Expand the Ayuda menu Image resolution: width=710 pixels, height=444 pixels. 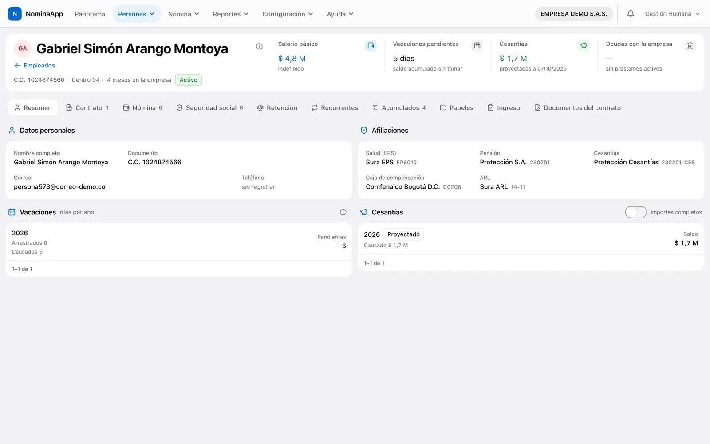coord(340,14)
